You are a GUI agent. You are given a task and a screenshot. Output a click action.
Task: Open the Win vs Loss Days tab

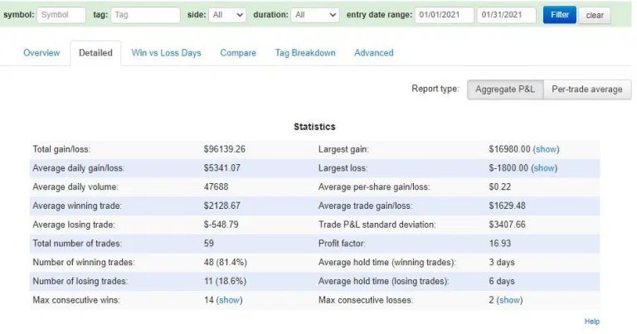click(x=166, y=53)
